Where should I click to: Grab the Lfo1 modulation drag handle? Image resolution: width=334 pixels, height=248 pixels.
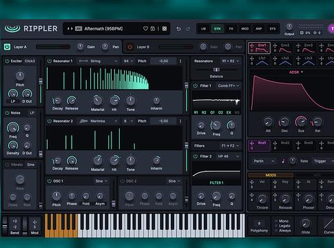[252, 59]
